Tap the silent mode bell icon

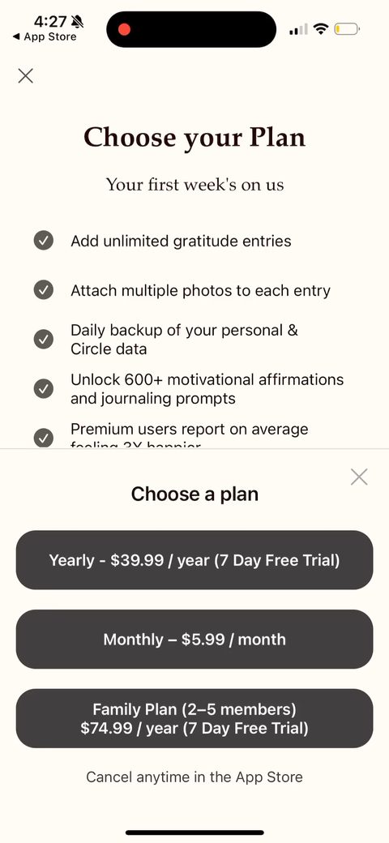77,22
